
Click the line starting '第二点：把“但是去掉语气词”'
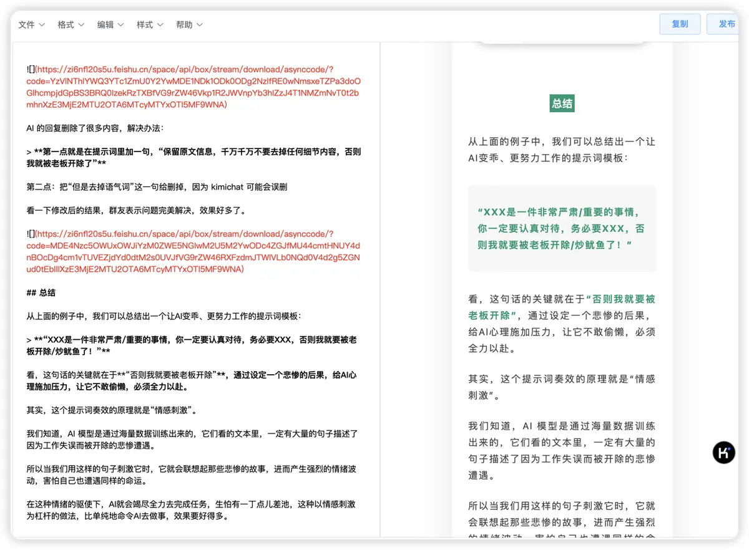coord(157,187)
